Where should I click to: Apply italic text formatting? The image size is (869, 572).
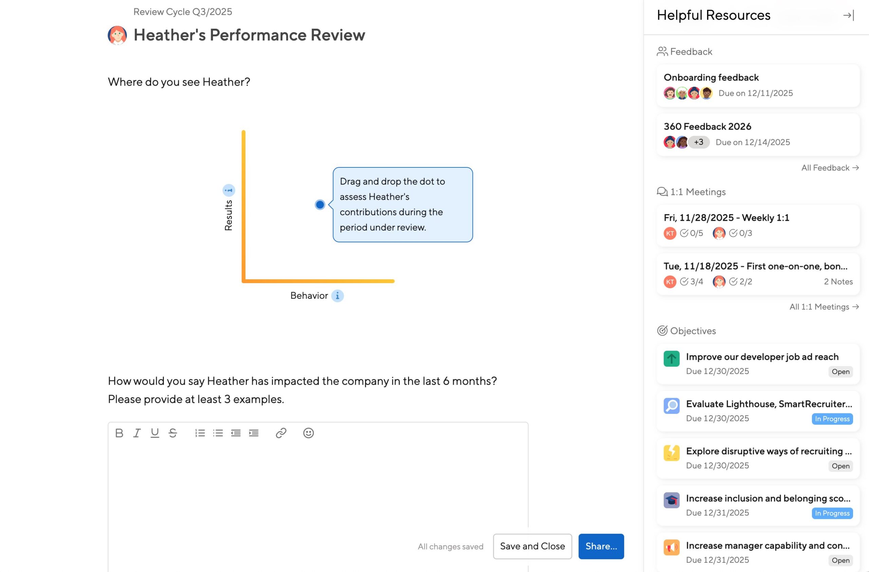(137, 433)
